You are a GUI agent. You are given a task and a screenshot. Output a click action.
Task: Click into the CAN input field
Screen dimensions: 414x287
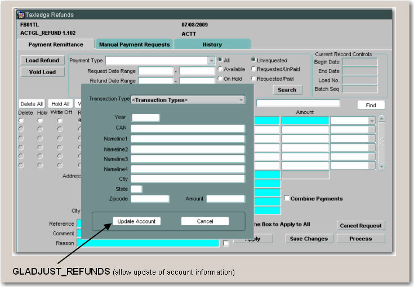click(x=188, y=129)
